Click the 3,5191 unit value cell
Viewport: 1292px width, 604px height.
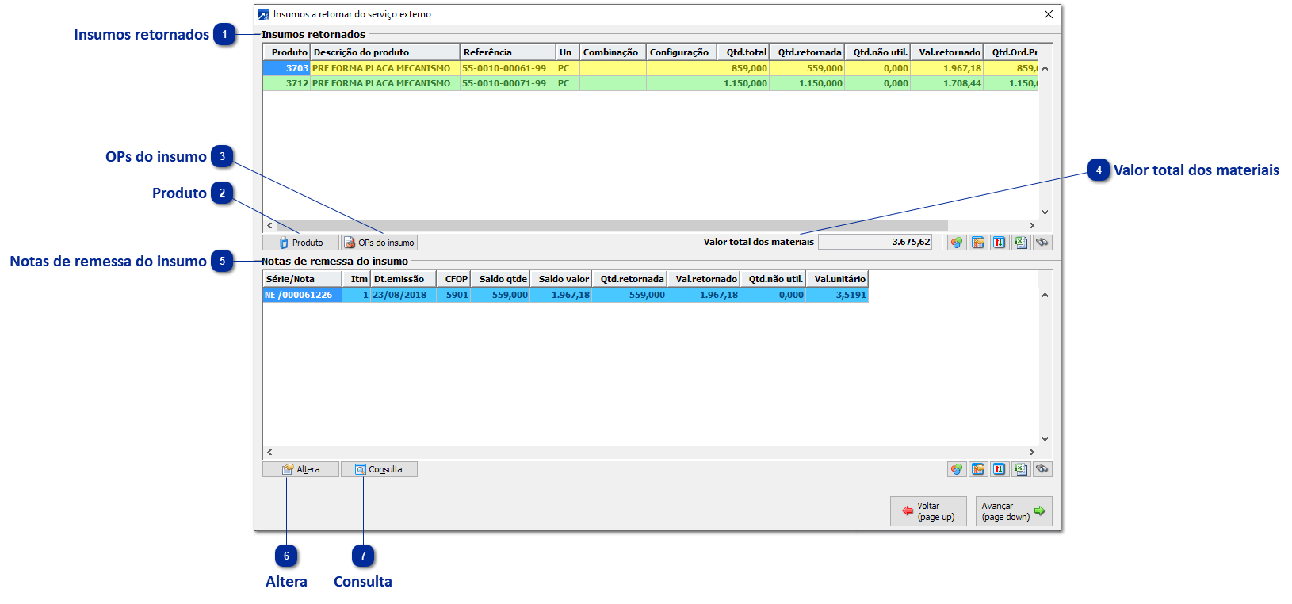coord(837,295)
